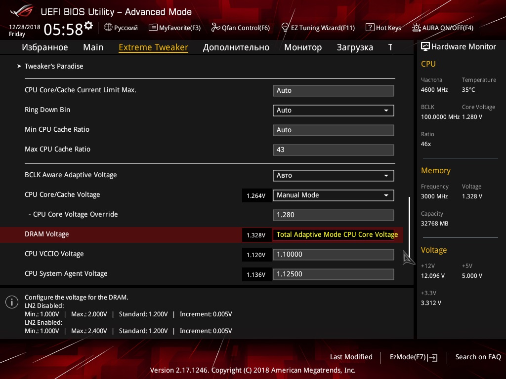Screen dimensions: 506x379
Task: Switch to the Избранное tab
Action: [x=45, y=47]
